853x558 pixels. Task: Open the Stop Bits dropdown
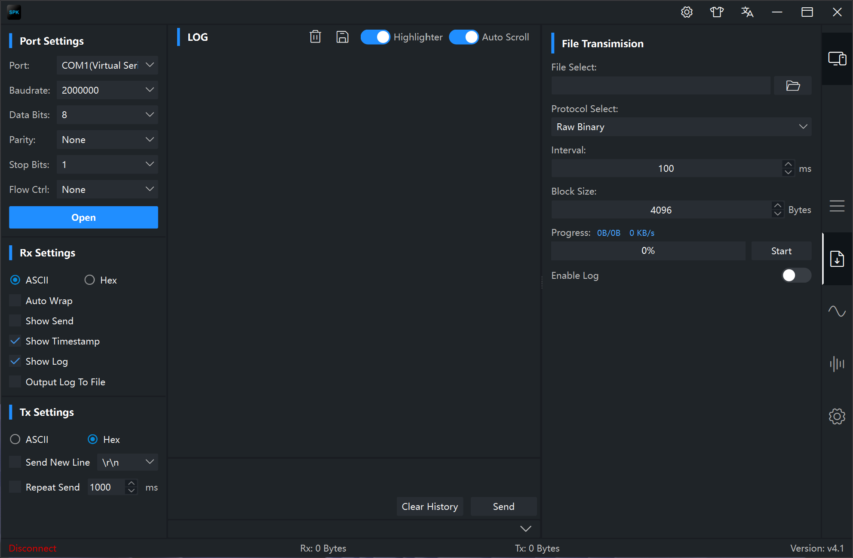point(107,165)
